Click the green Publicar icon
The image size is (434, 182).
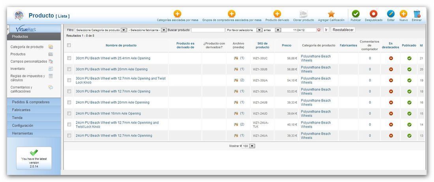tap(355, 13)
